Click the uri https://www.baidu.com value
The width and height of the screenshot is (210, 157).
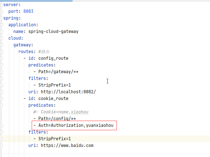[67, 146]
